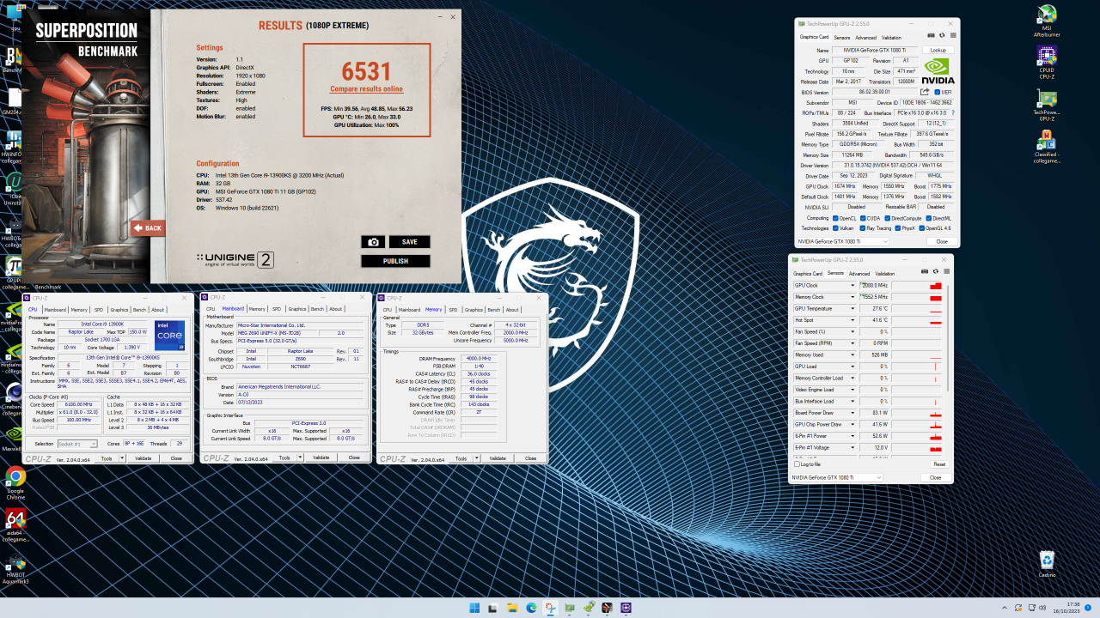Open the GPU-Z Graphics Card screenshot camera icon
Viewport: 1100px width, 618px height.
pyautogui.click(x=932, y=35)
